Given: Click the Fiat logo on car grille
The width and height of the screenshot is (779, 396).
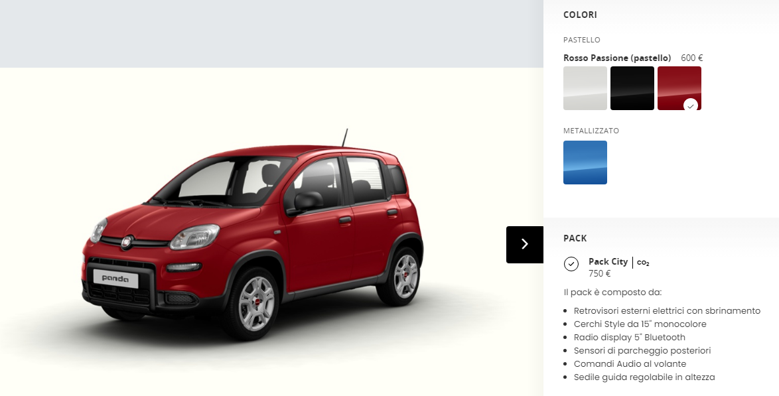Looking at the screenshot, I should pyautogui.click(x=127, y=243).
